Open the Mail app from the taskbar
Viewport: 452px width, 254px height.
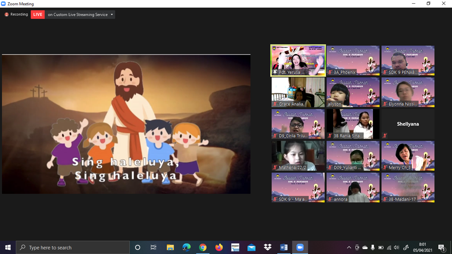(251, 247)
